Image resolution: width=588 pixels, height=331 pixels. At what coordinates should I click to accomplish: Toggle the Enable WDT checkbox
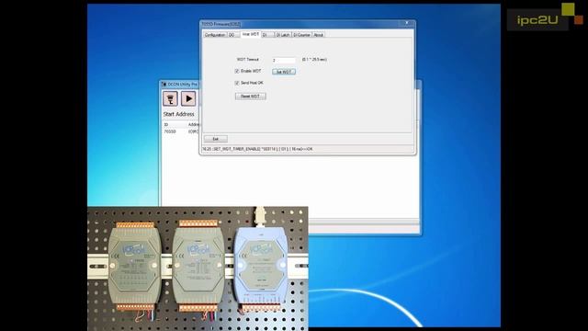(237, 71)
